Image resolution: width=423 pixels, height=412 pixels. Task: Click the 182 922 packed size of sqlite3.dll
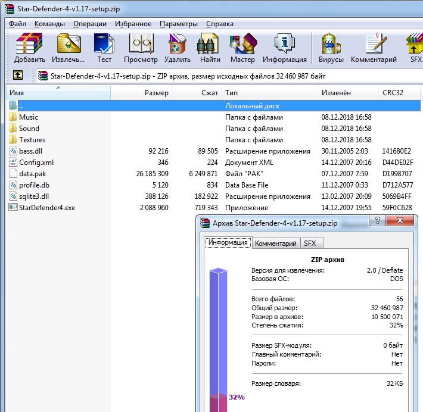point(206,196)
